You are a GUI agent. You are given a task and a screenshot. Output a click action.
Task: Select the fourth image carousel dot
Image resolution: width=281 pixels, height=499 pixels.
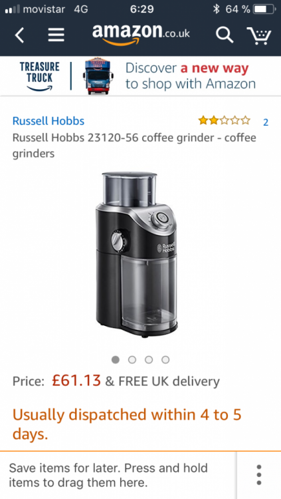[165, 359]
